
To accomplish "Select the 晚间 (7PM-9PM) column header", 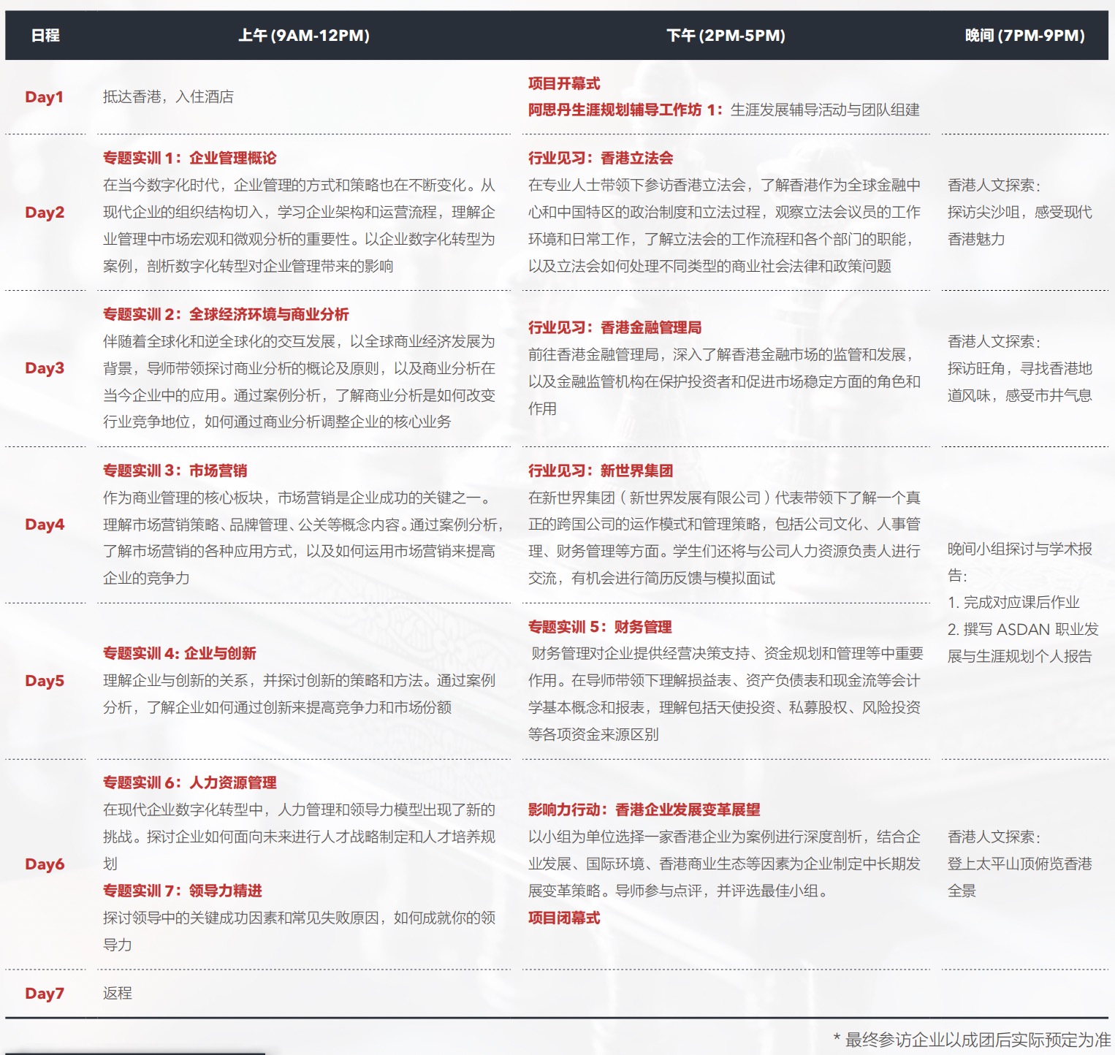I will click(1024, 35).
